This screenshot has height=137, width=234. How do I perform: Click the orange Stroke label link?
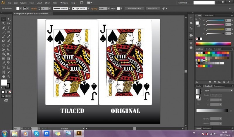[34, 9]
